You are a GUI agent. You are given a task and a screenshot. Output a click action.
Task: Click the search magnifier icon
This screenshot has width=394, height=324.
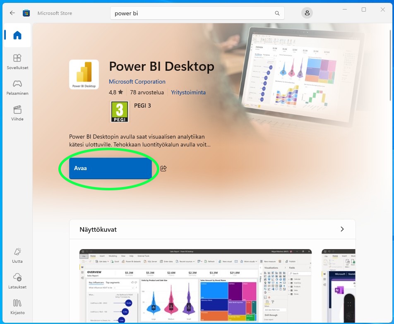277,13
